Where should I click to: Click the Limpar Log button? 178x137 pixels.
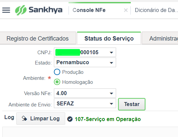click(41, 118)
